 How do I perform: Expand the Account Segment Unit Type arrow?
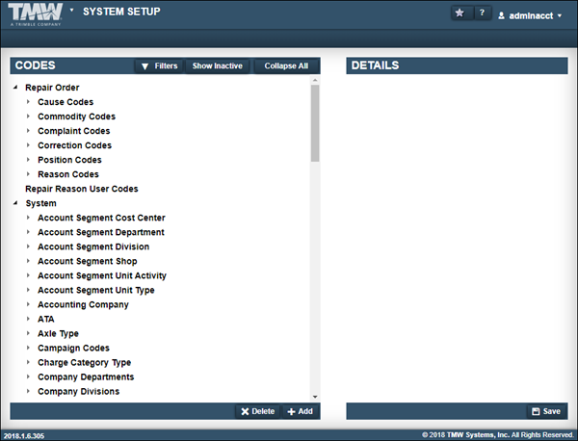pos(28,290)
